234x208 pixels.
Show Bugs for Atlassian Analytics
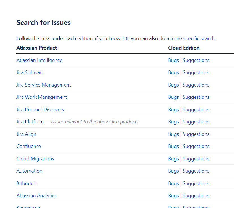173,196
